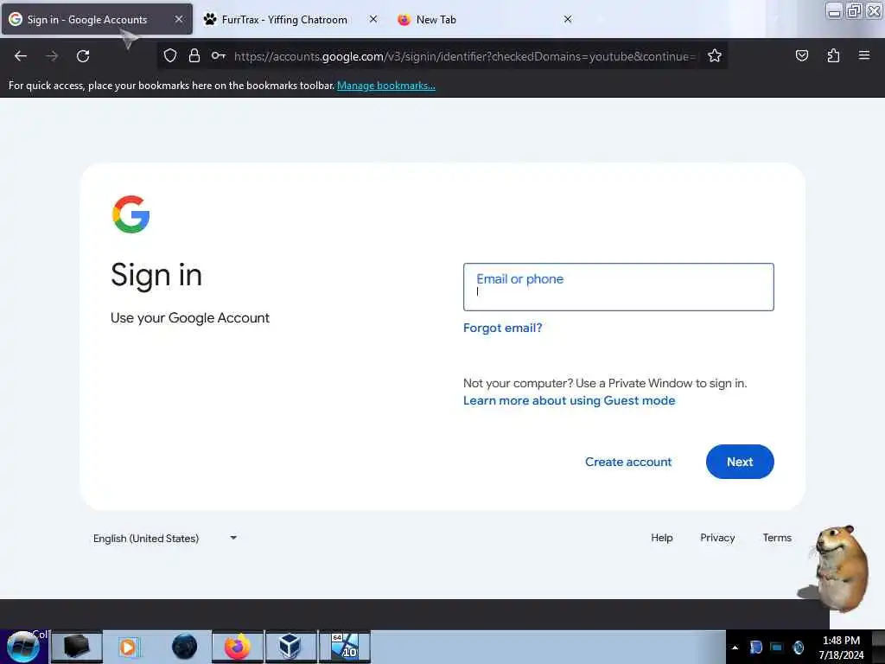Viewport: 885px width, 664px height.
Task: Click the Google logo
Action: coord(131,214)
